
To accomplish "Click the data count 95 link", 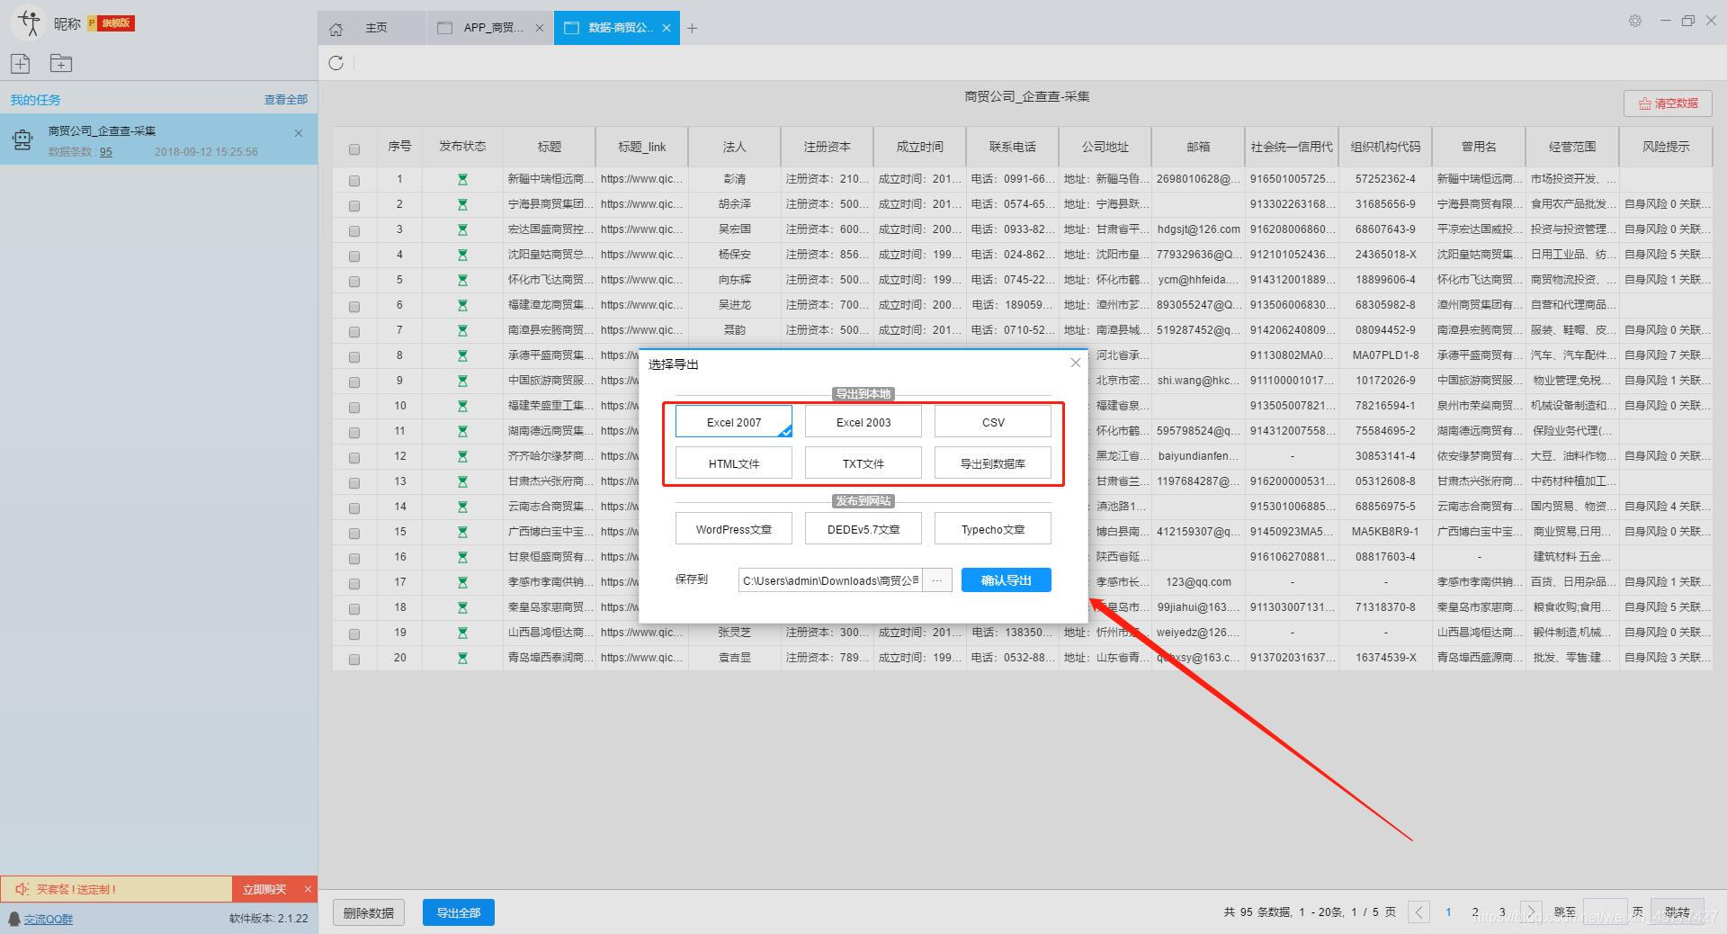I will 106,152.
